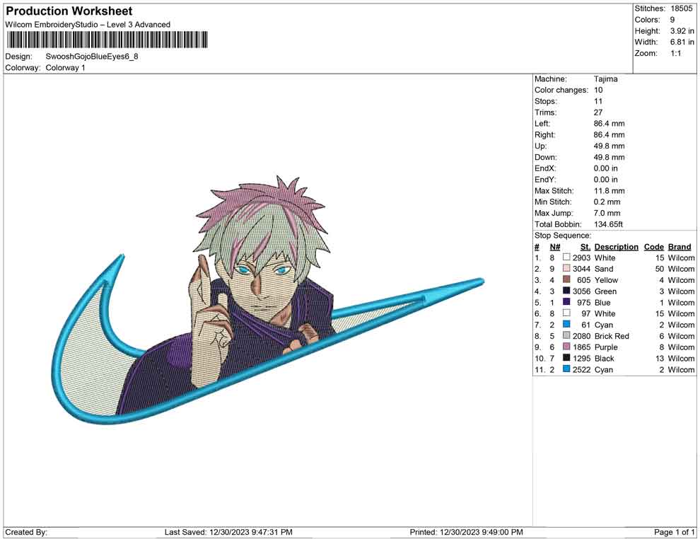Viewport: 700px width, 539px height.
Task: Click code 13 in the Black row
Action: [x=660, y=358]
